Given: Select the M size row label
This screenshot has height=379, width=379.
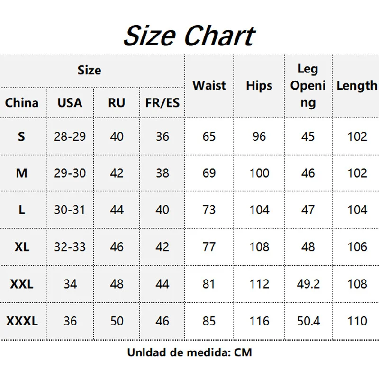Looking at the screenshot, I should [x=22, y=173].
